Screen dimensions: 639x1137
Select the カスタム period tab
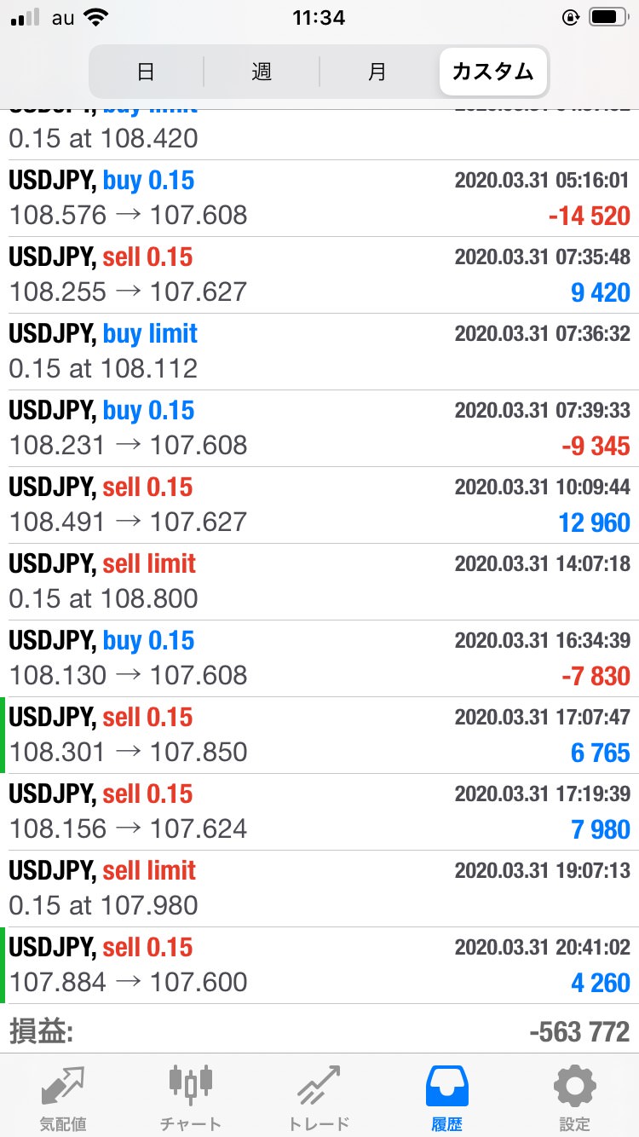(x=493, y=72)
